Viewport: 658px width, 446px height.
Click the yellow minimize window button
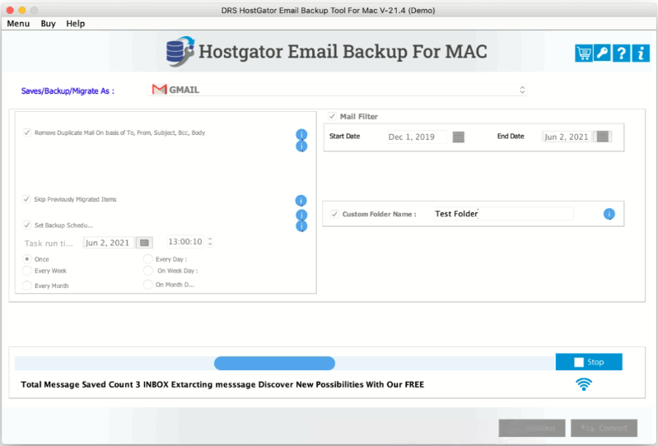point(22,10)
